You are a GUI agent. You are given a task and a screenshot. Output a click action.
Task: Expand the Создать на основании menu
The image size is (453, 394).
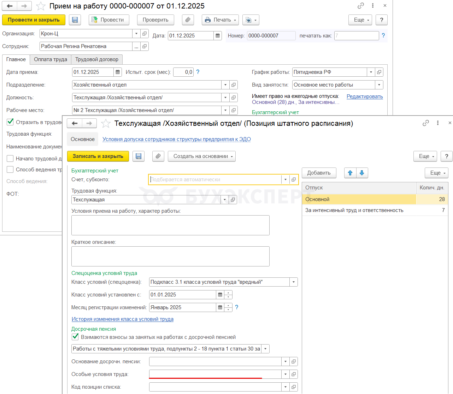(201, 156)
